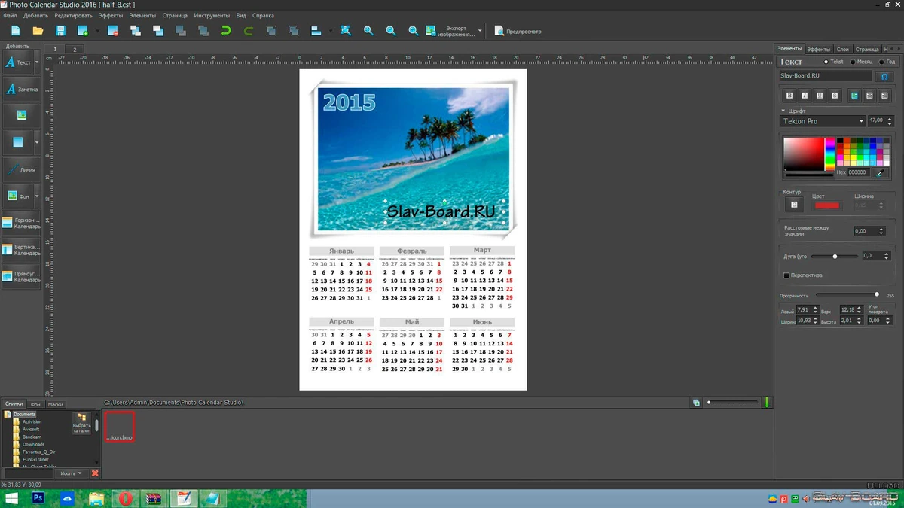Open the Инструменты menu
Screen dimensions: 904x508
point(212,15)
